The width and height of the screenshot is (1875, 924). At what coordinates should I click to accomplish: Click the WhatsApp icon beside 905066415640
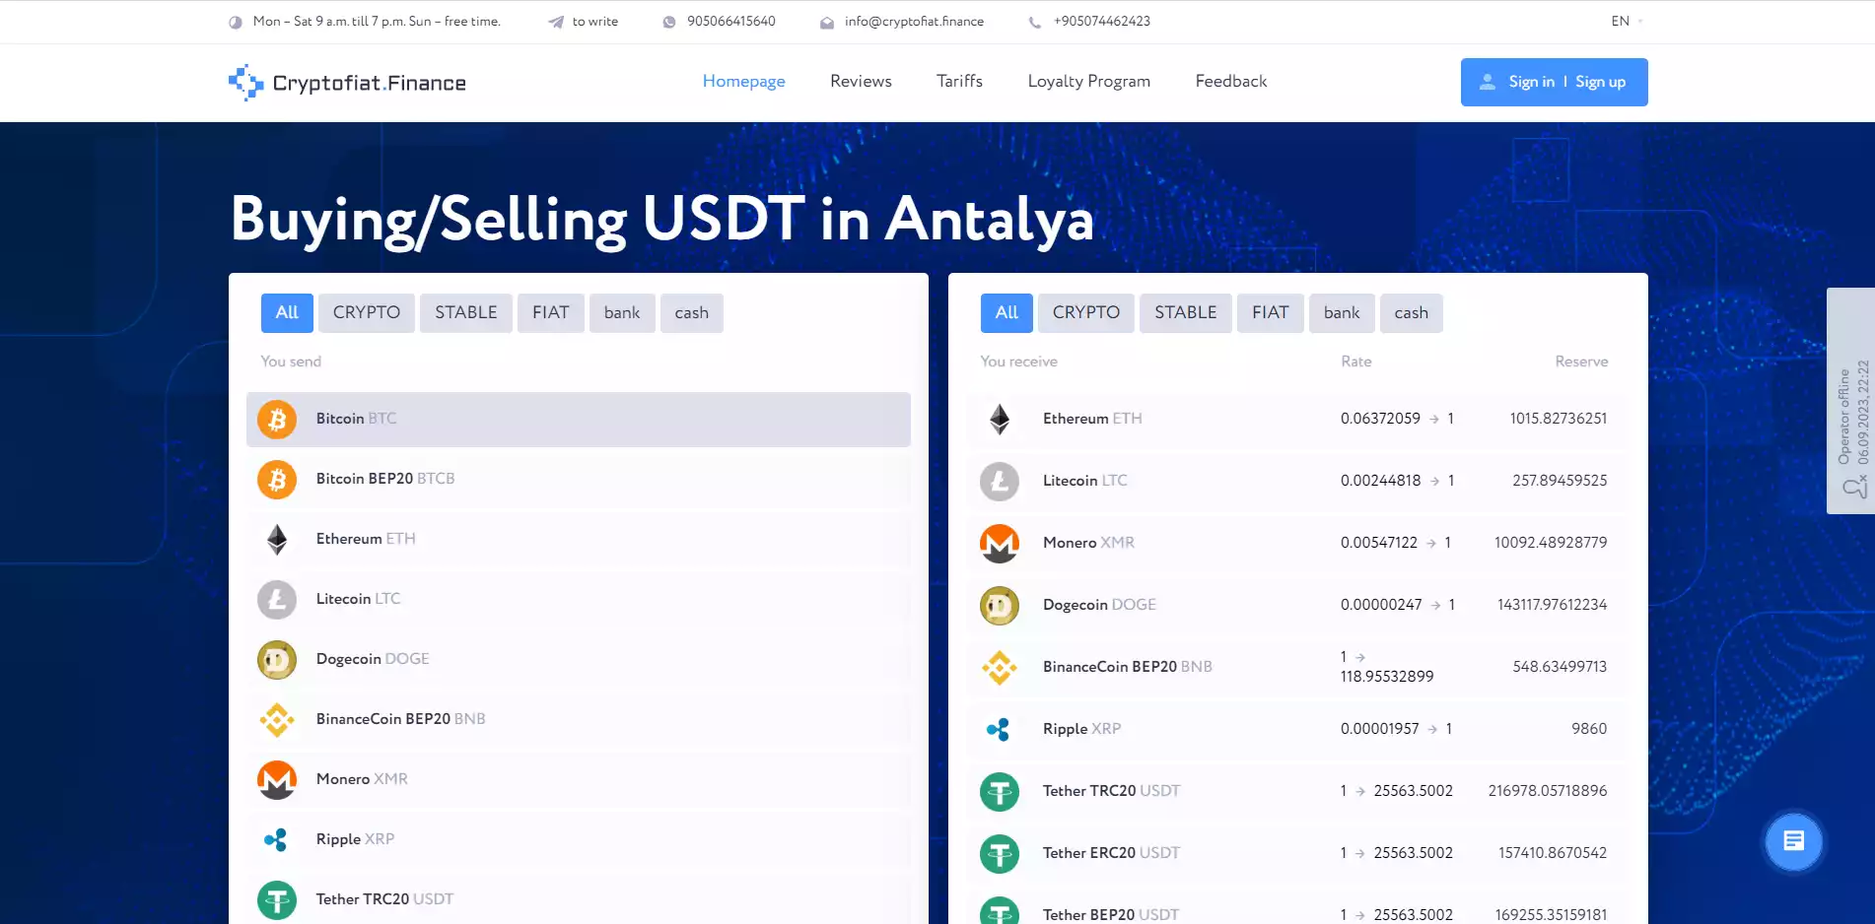click(x=669, y=22)
